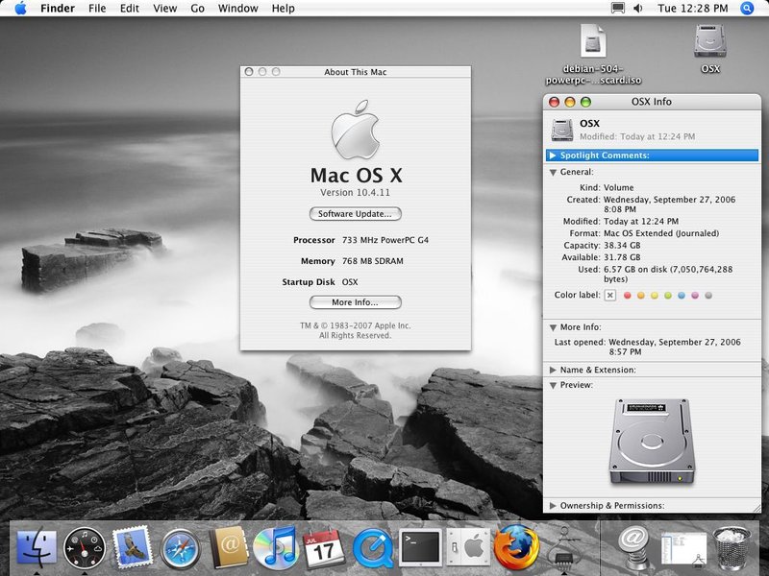
Task: Minimize the OSX Info window
Action: point(570,102)
